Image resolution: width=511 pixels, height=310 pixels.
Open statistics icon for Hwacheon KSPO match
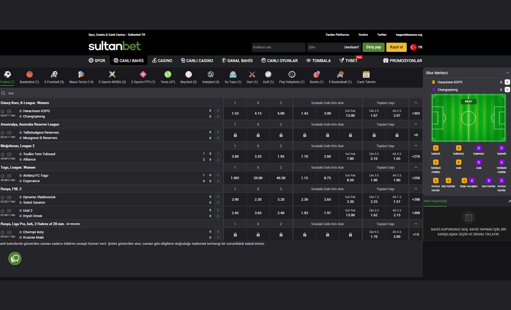[9, 111]
